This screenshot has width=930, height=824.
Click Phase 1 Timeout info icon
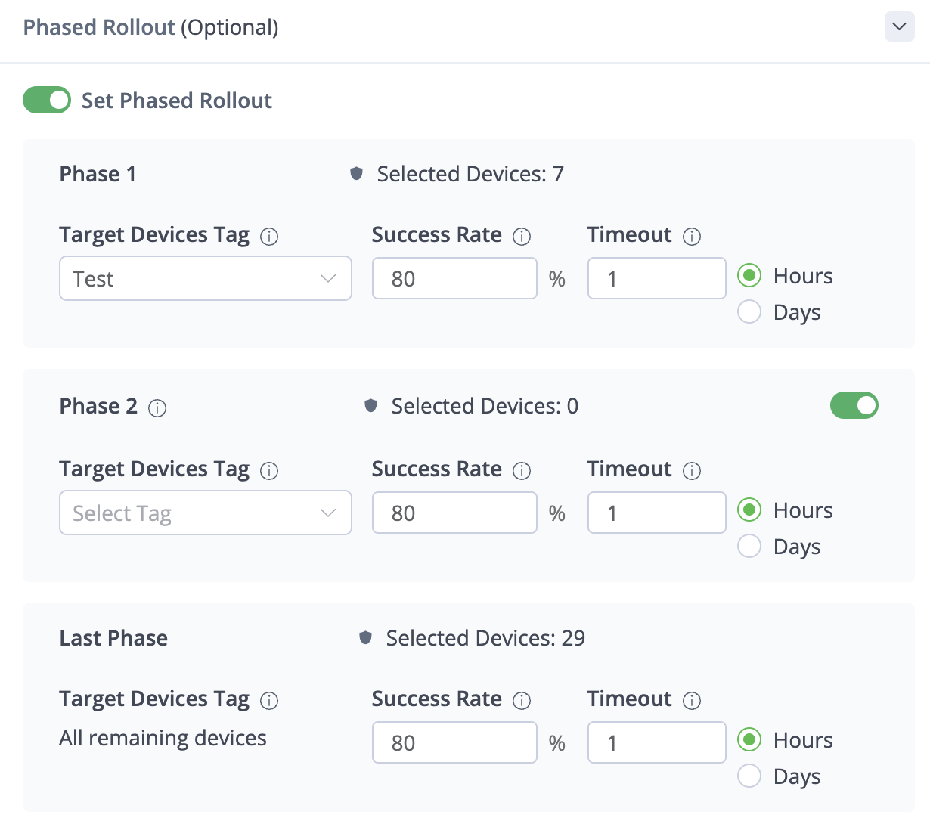coord(692,237)
